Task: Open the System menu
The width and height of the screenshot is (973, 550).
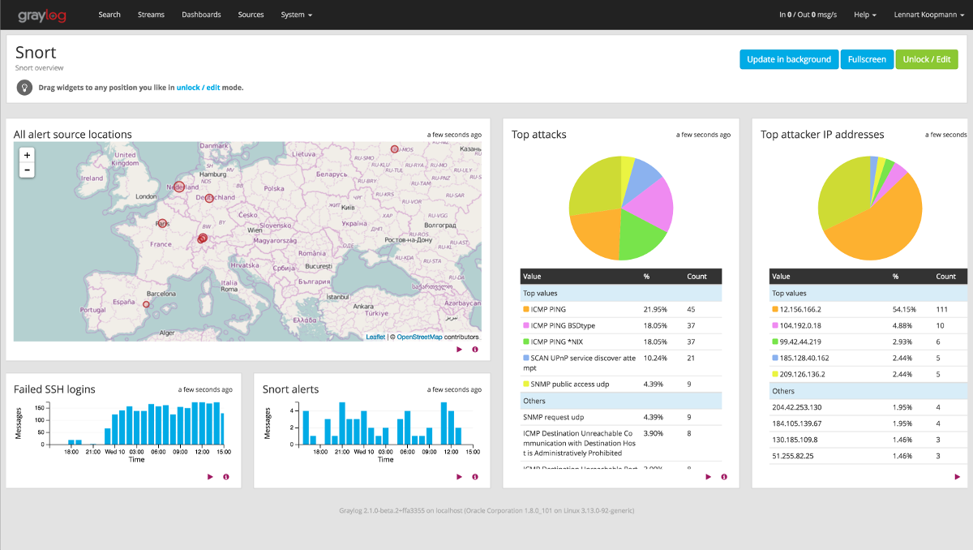Action: 296,15
